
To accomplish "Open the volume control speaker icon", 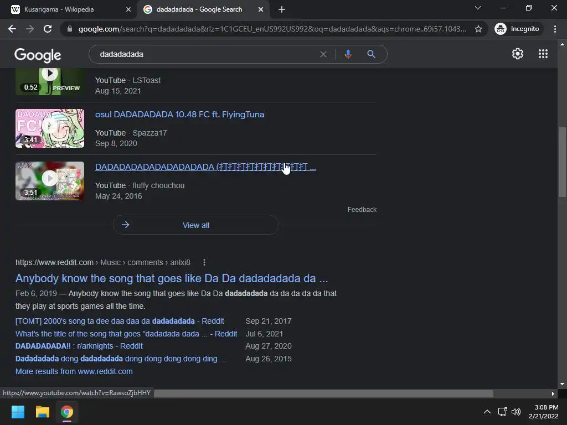I will point(516,412).
